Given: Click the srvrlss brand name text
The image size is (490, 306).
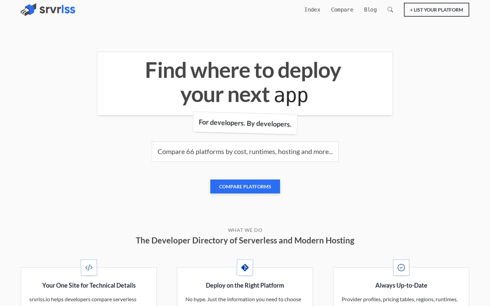Looking at the screenshot, I should click(x=58, y=10).
